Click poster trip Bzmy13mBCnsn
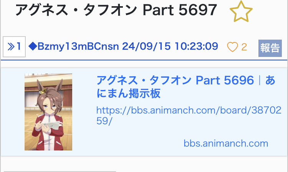Image resolution: width=288 pixels, height=172 pixels. tap(78, 46)
